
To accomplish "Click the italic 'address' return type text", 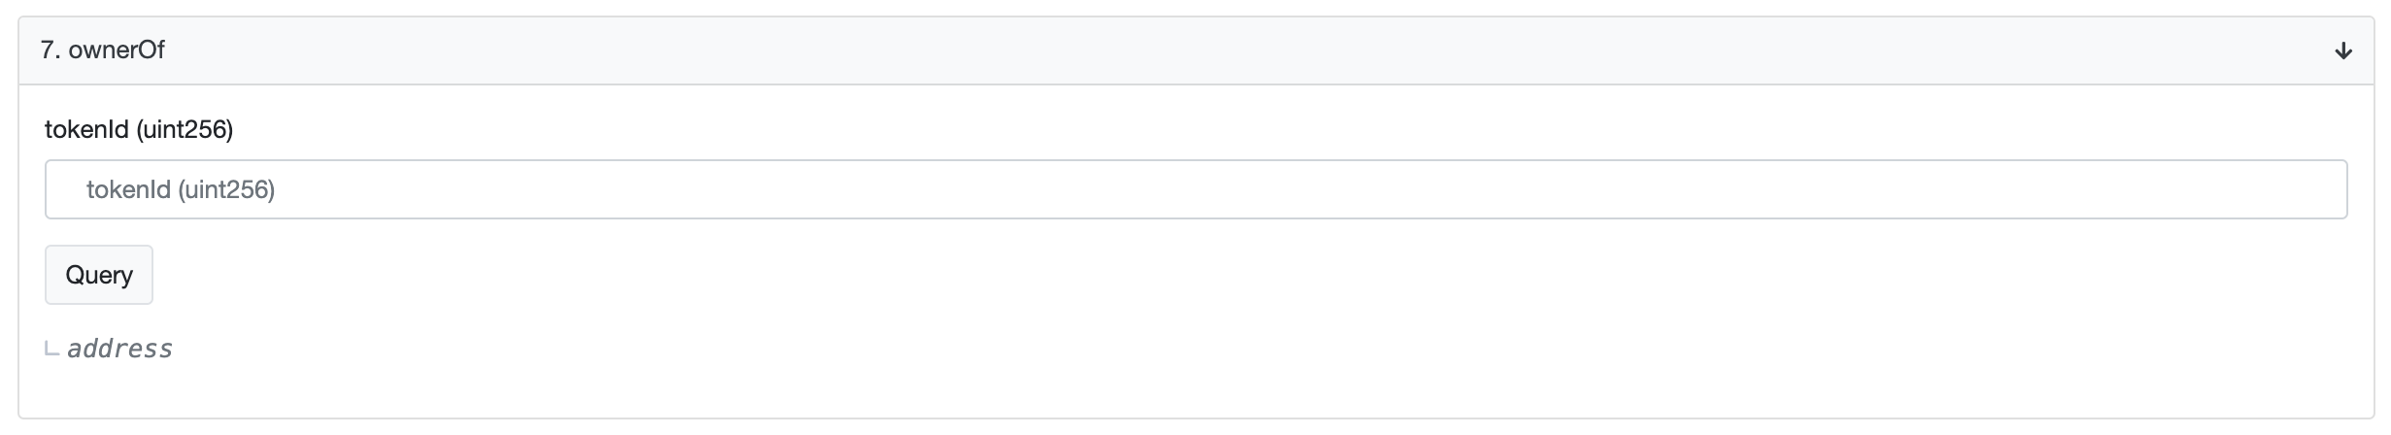I will (119, 350).
